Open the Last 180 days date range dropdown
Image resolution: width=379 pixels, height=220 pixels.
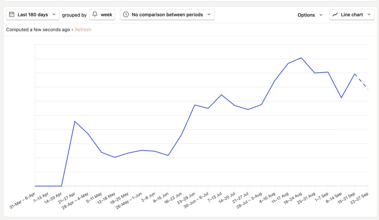(x=33, y=14)
